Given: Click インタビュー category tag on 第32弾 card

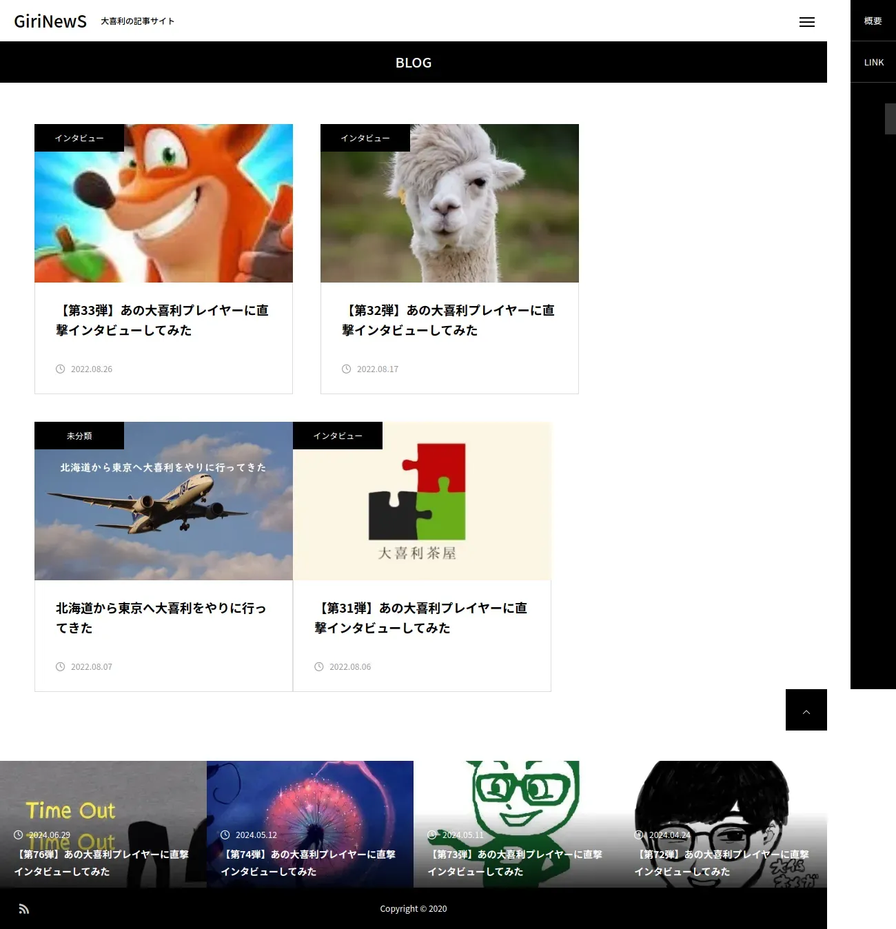Looking at the screenshot, I should [x=365, y=138].
